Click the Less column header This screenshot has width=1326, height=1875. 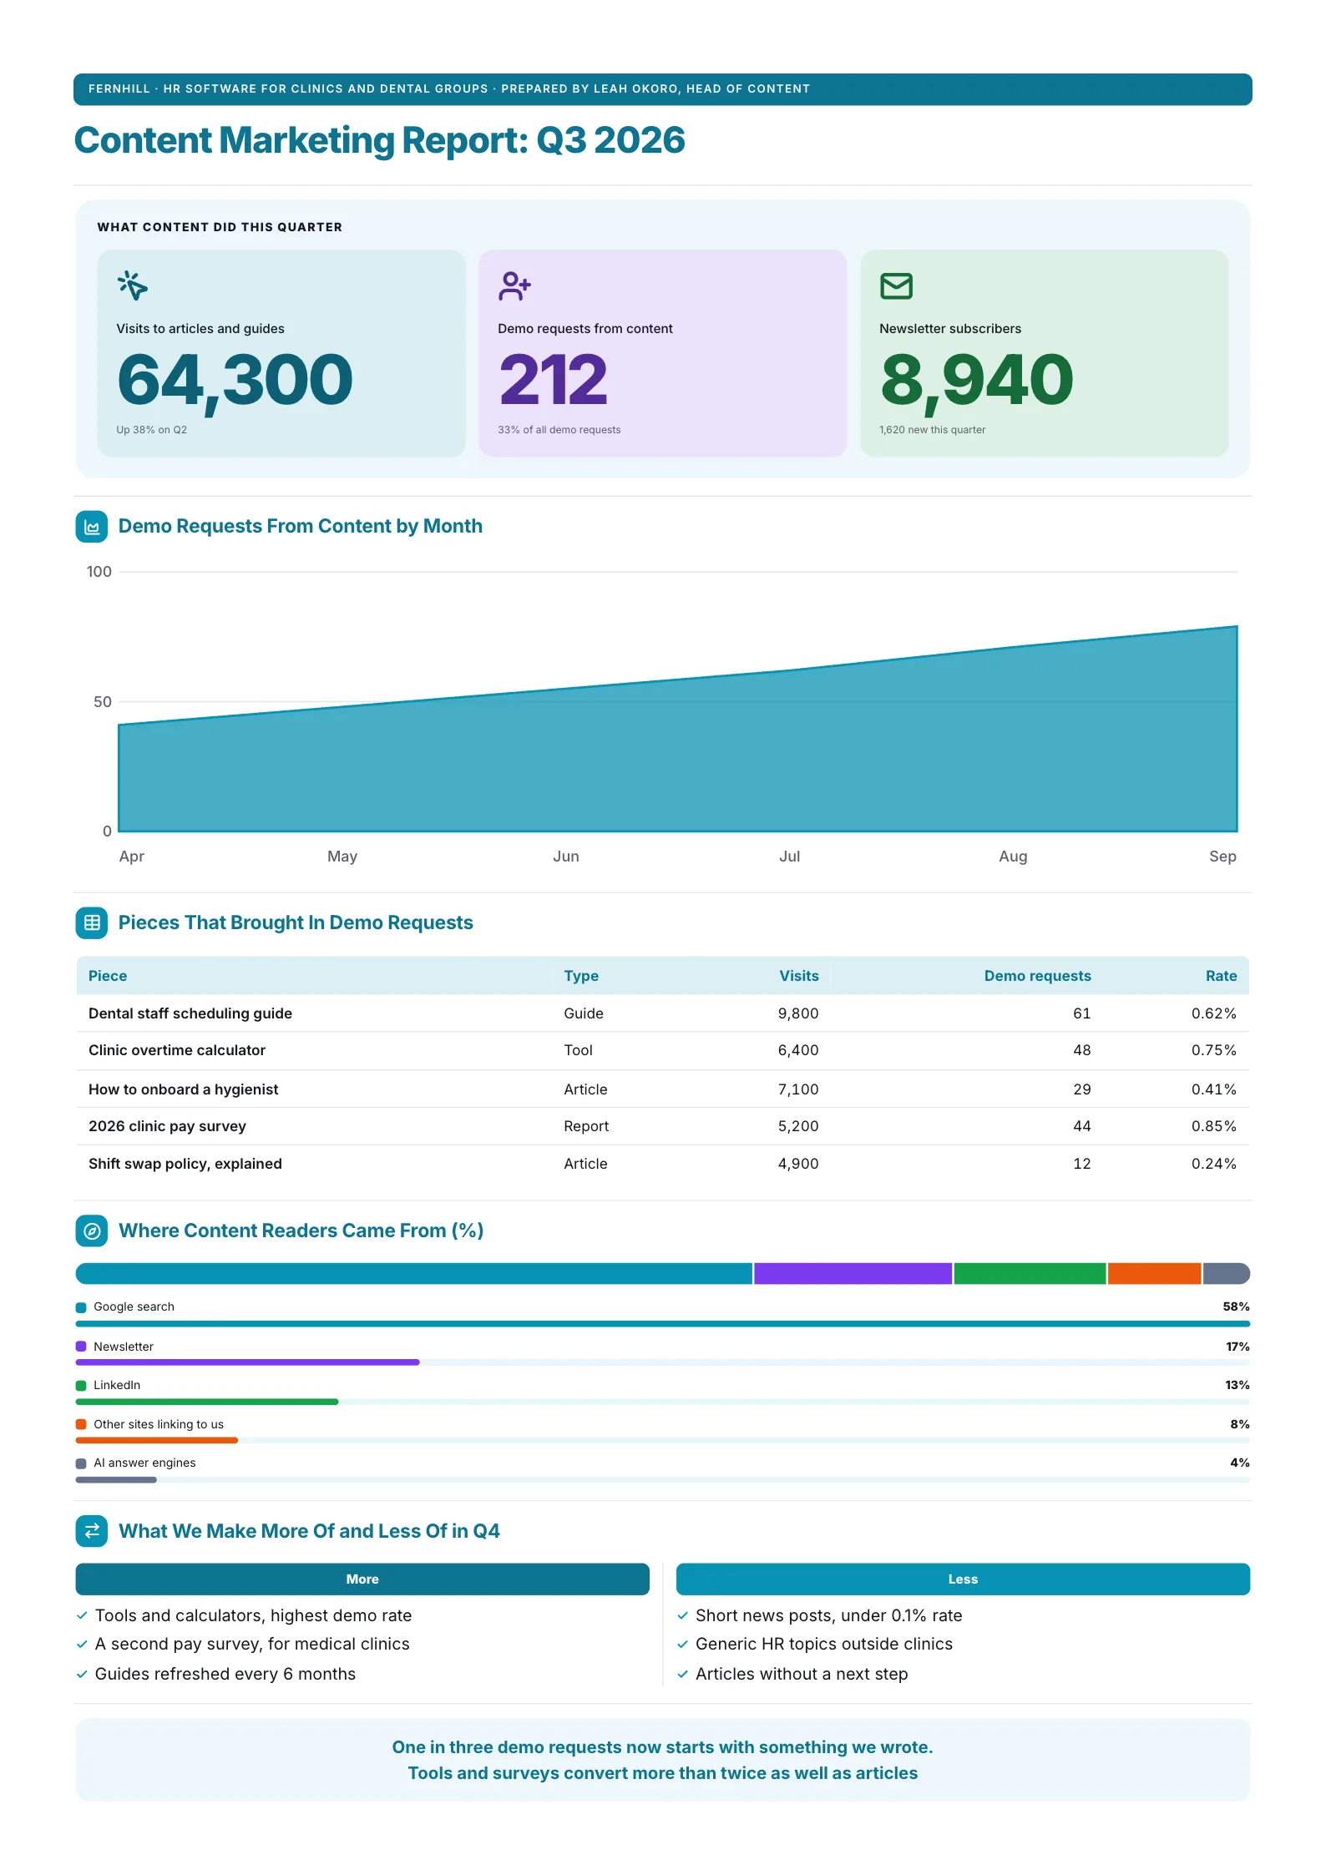point(963,1579)
